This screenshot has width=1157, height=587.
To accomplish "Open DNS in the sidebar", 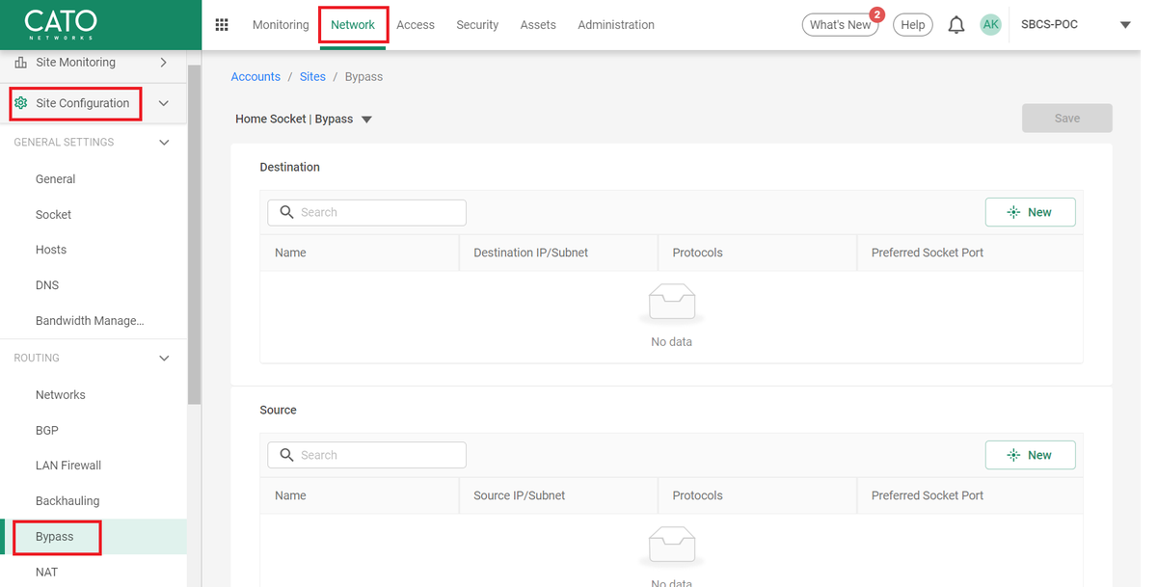I will click(47, 285).
